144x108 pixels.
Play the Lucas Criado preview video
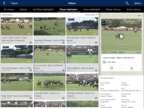[x=121, y=37]
